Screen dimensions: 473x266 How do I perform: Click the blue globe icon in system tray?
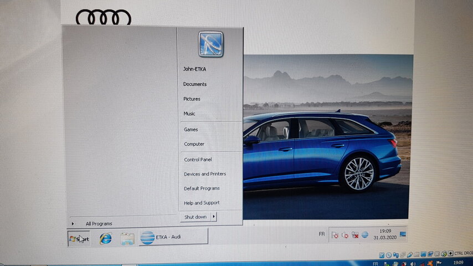(x=364, y=234)
